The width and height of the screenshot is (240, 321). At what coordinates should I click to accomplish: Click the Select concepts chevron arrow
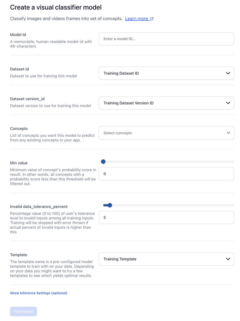pos(228,133)
